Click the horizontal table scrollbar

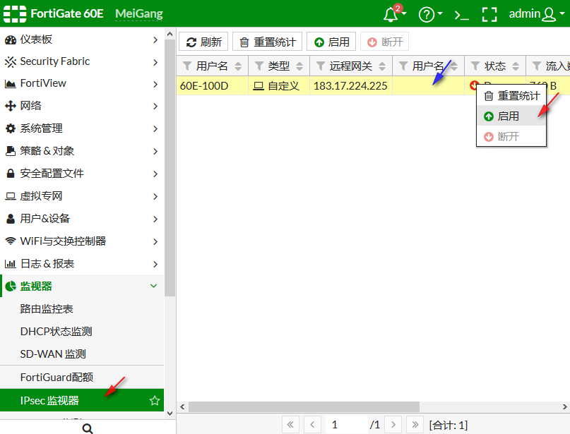click(x=304, y=406)
